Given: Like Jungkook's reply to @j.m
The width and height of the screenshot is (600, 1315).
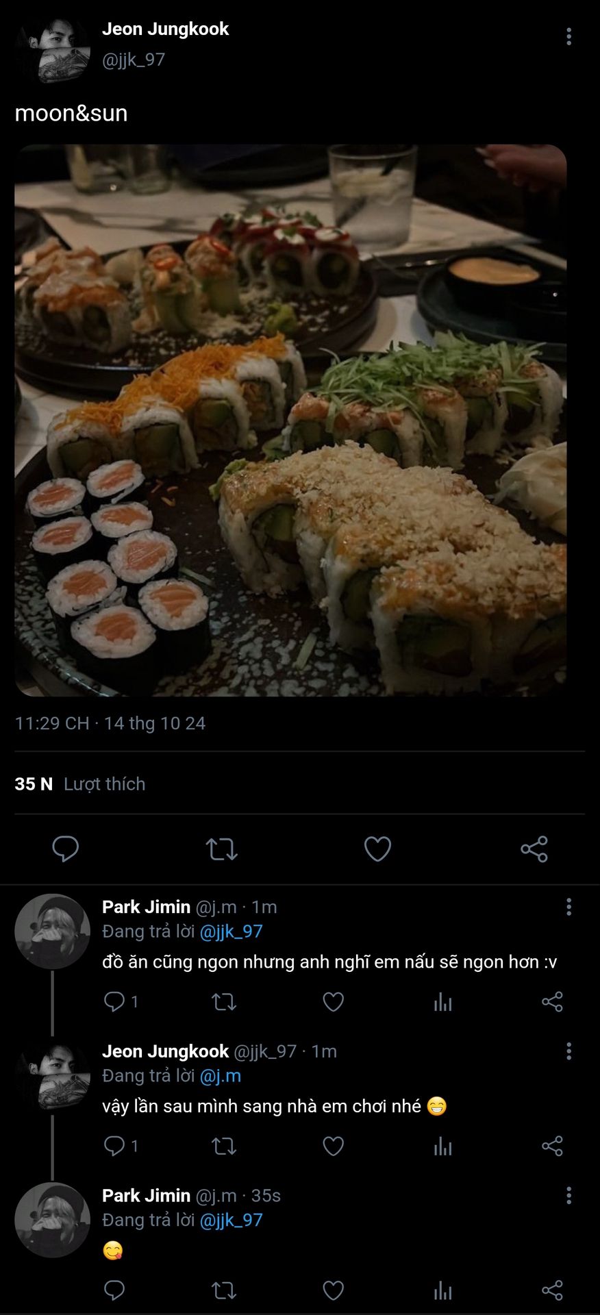Looking at the screenshot, I should pyautogui.click(x=333, y=1146).
